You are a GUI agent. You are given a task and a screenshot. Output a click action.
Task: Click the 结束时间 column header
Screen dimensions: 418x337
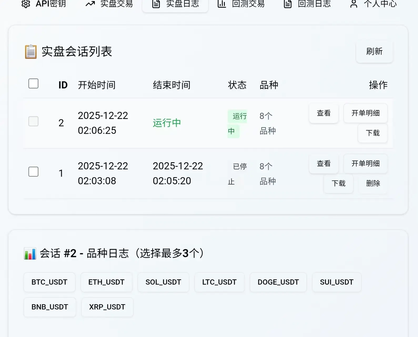pos(172,85)
